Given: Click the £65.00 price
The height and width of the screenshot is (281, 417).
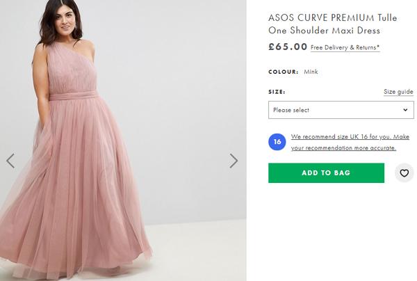Looking at the screenshot, I should tap(288, 47).
